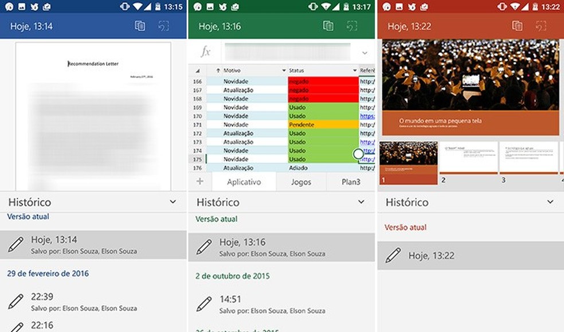Viewport: 564px width, 332px height.
Task: Select the fx function icon in Excel's formula bar
Action: tap(204, 52)
